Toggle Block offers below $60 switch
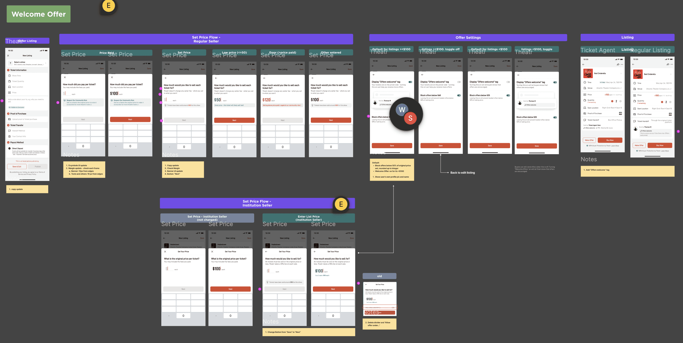The height and width of the screenshot is (343, 683). (x=459, y=95)
